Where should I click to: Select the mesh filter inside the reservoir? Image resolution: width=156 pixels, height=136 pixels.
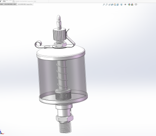coord(63,96)
